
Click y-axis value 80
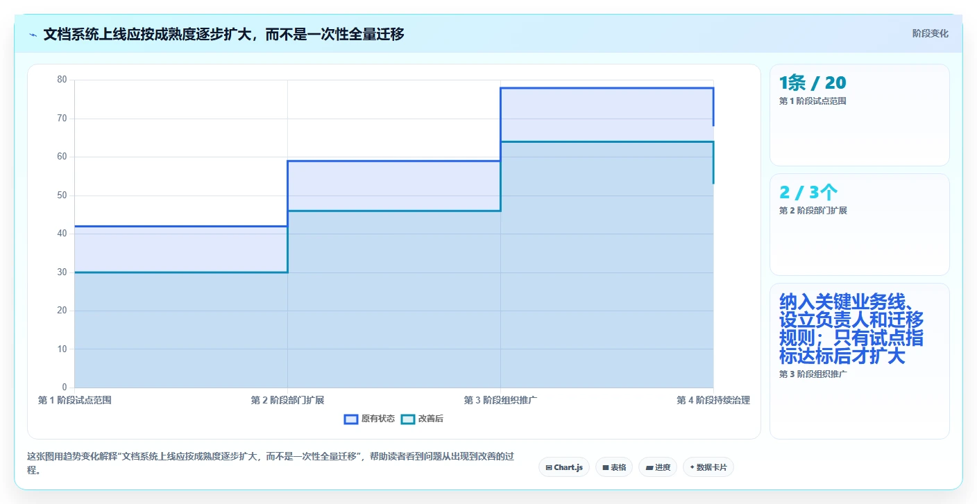click(62, 80)
